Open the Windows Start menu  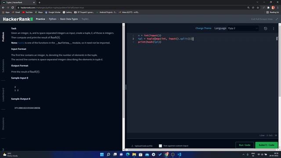pos(102,154)
